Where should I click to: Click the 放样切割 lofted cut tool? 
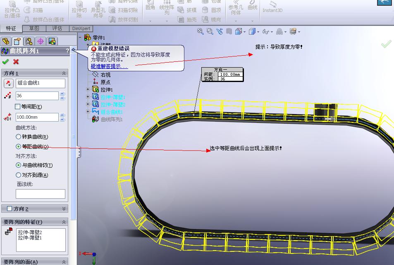123,19
